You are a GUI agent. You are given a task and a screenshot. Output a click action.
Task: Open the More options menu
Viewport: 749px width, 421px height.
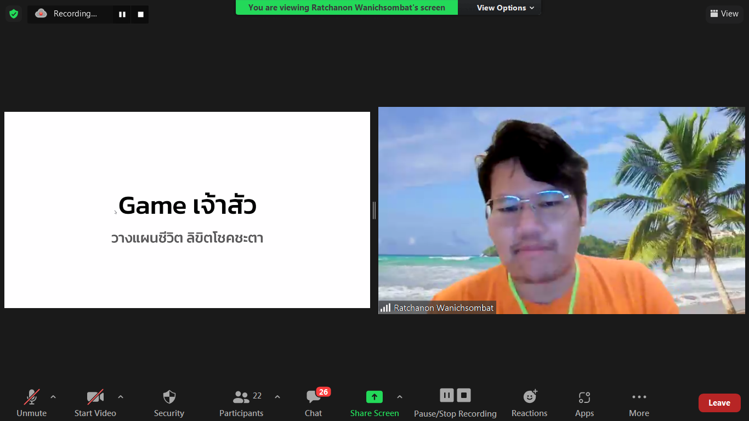coord(639,403)
